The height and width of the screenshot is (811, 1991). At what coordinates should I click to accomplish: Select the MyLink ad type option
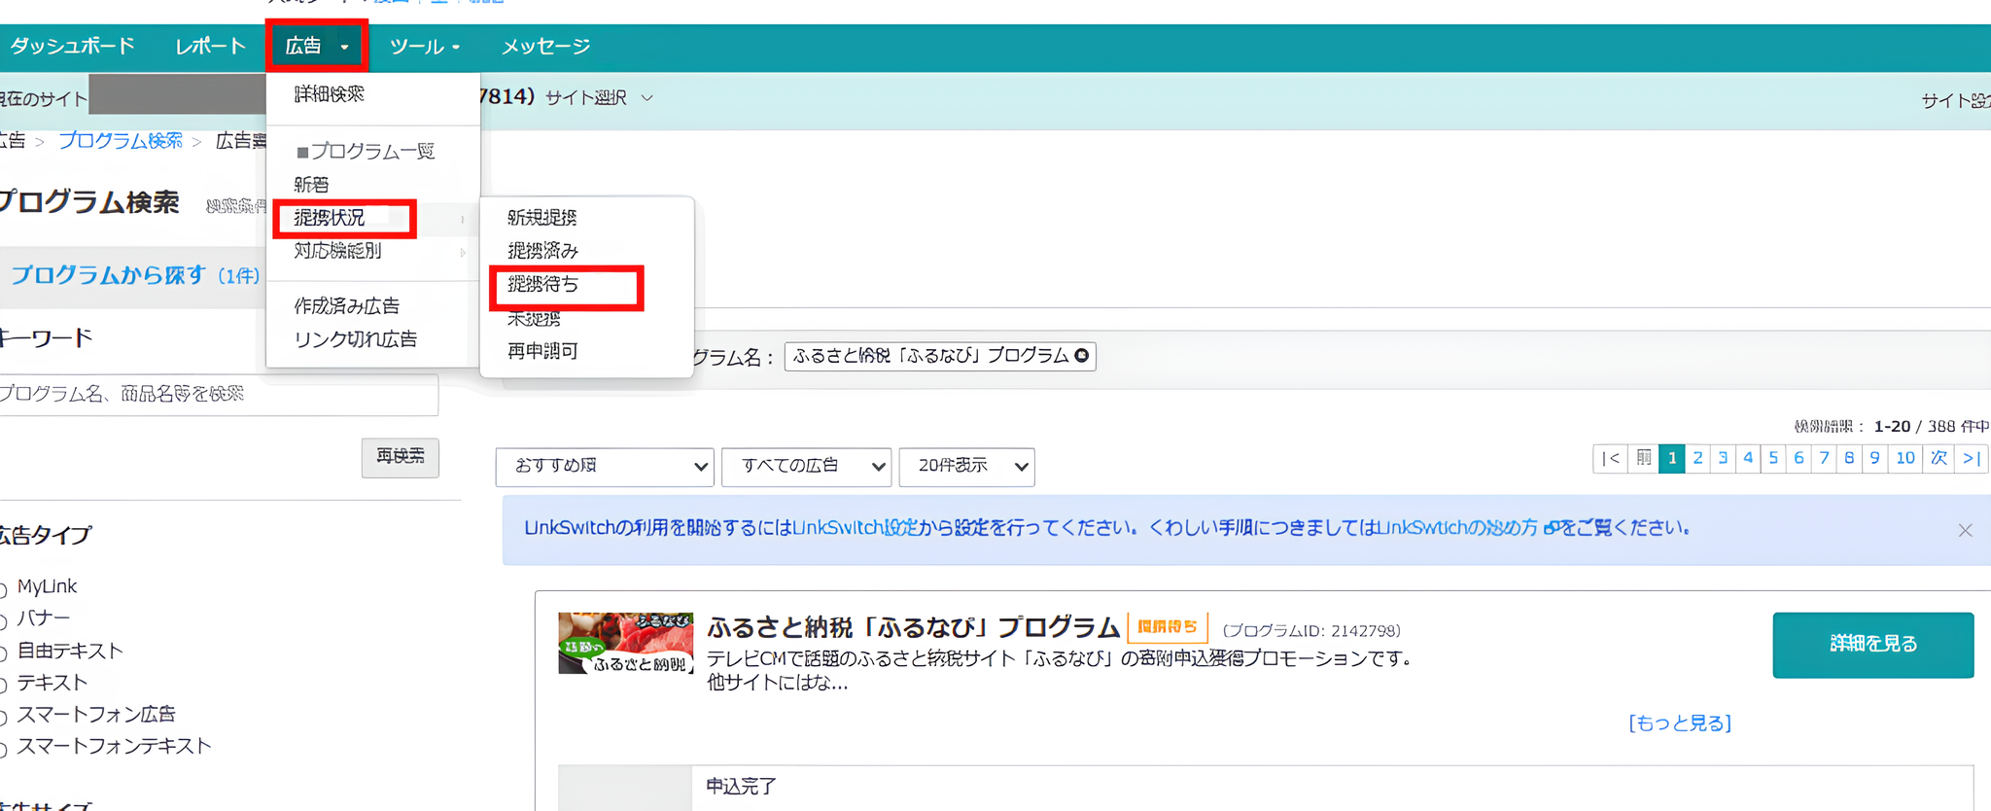point(4,588)
